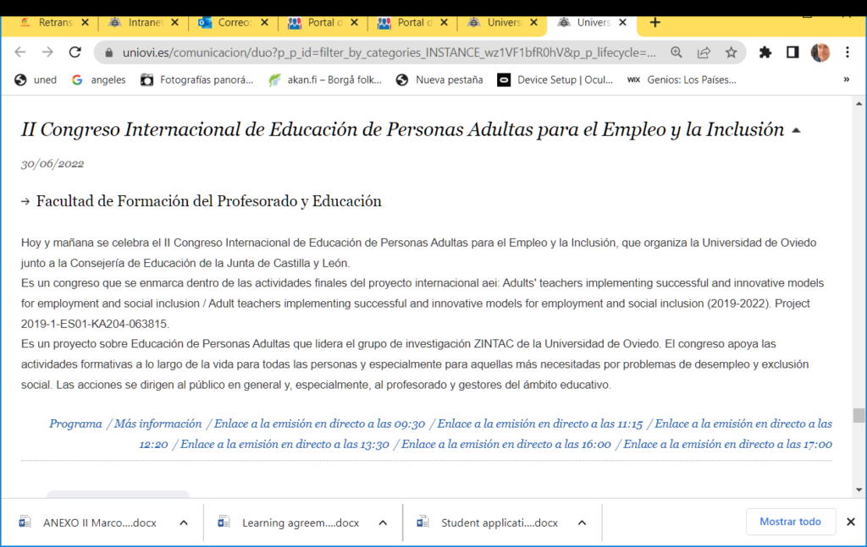The width and height of the screenshot is (867, 547).
Task: Open Chrome three-dot menu
Action: 848,52
